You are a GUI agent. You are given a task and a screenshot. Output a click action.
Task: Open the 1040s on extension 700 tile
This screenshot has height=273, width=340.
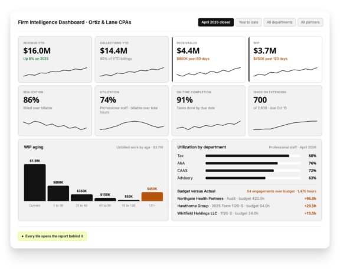pos(285,110)
